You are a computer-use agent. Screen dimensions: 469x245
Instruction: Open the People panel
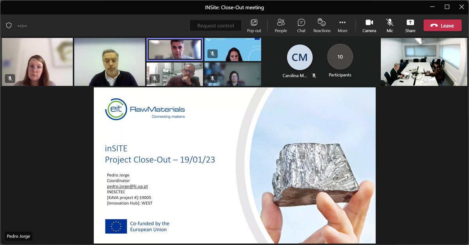click(x=281, y=26)
